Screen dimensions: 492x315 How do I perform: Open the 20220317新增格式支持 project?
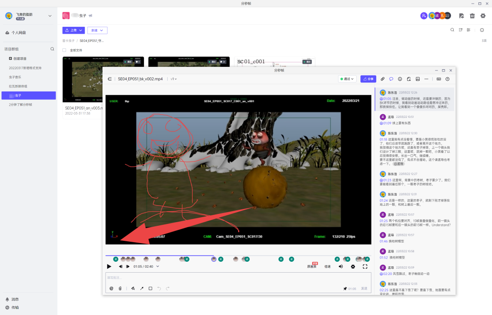click(25, 68)
